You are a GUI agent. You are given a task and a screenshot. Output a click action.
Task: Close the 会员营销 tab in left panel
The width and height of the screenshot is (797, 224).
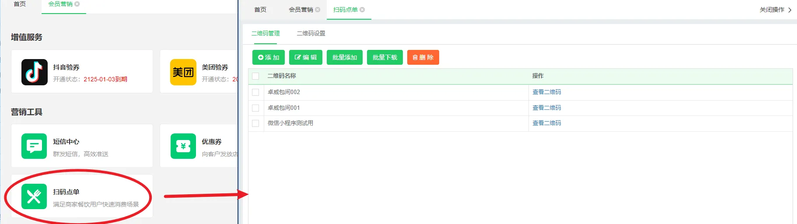(x=77, y=4)
